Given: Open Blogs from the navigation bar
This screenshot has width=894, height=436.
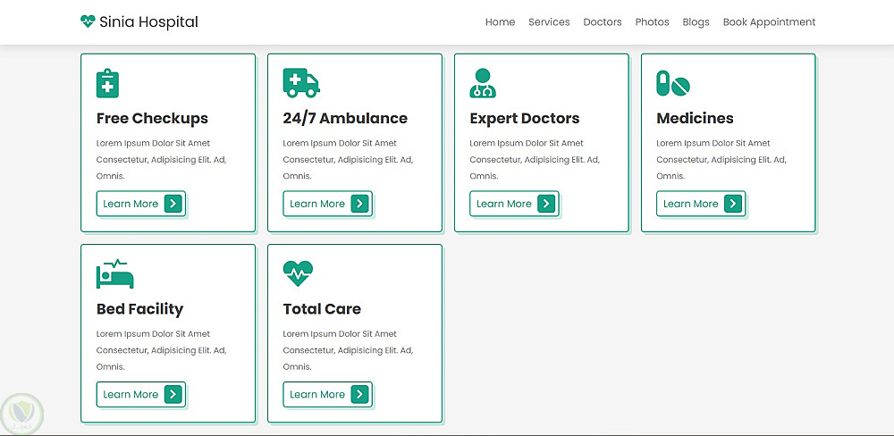Looking at the screenshot, I should [696, 22].
